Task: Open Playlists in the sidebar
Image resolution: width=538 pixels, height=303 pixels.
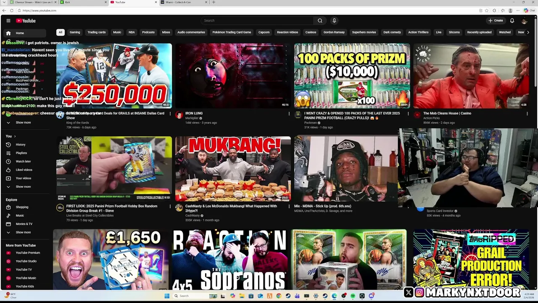Action: (25, 153)
